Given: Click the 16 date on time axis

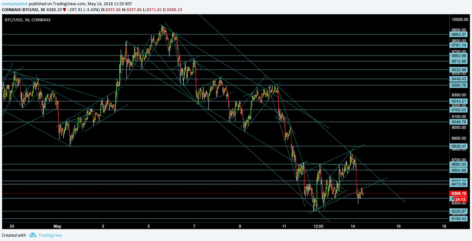Looking at the screenshot, I should (399, 226).
